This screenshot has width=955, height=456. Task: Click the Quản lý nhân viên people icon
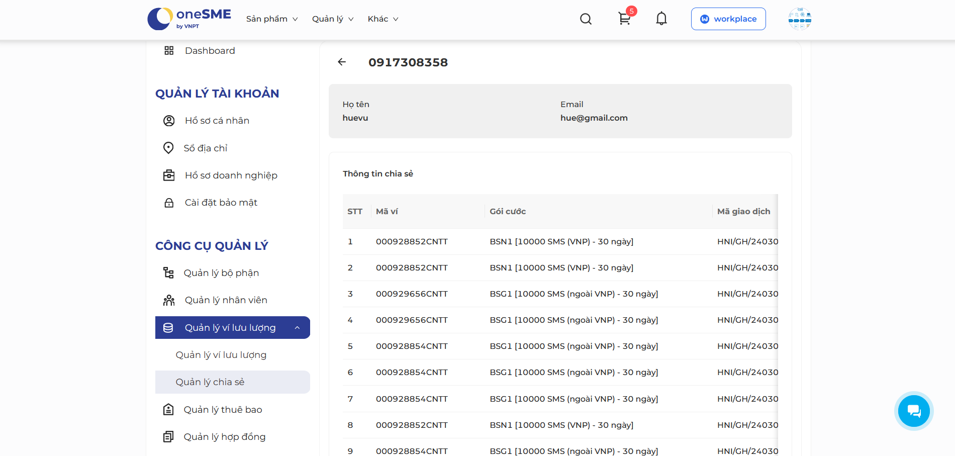tap(169, 300)
